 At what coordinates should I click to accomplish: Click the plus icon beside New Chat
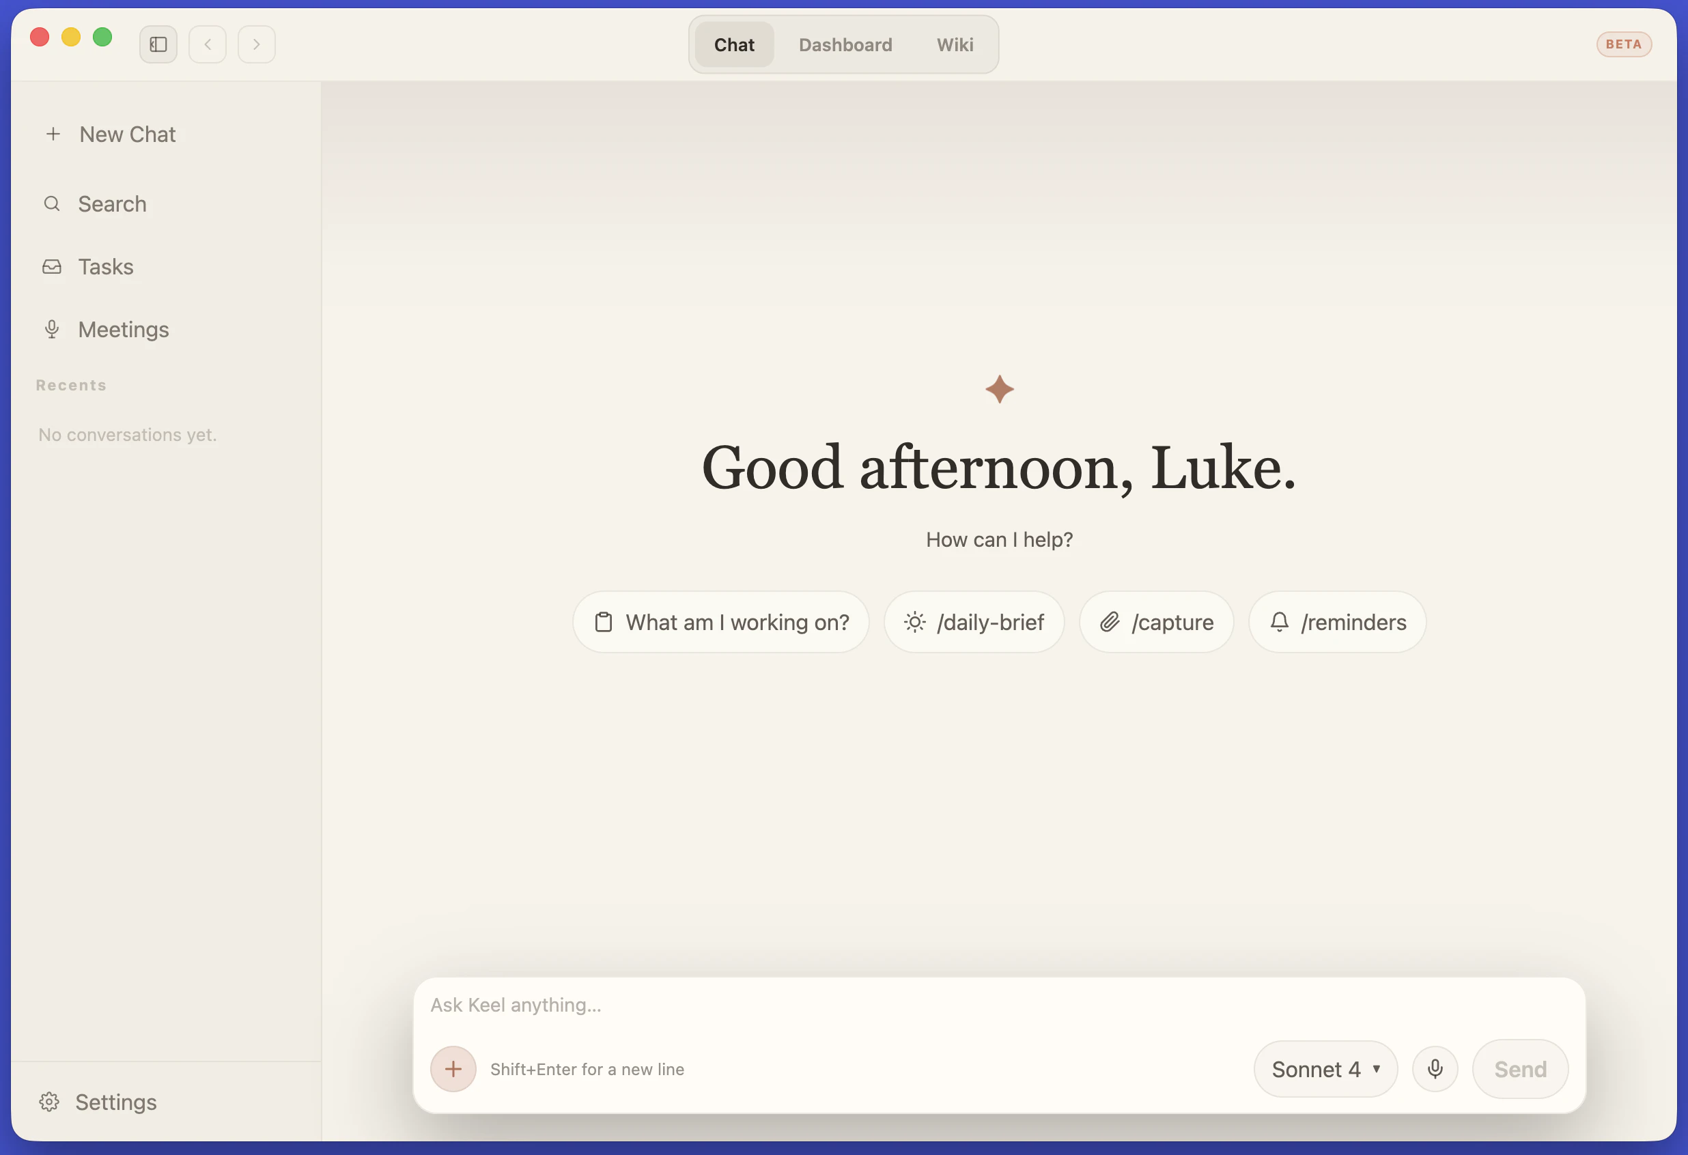[x=53, y=134]
